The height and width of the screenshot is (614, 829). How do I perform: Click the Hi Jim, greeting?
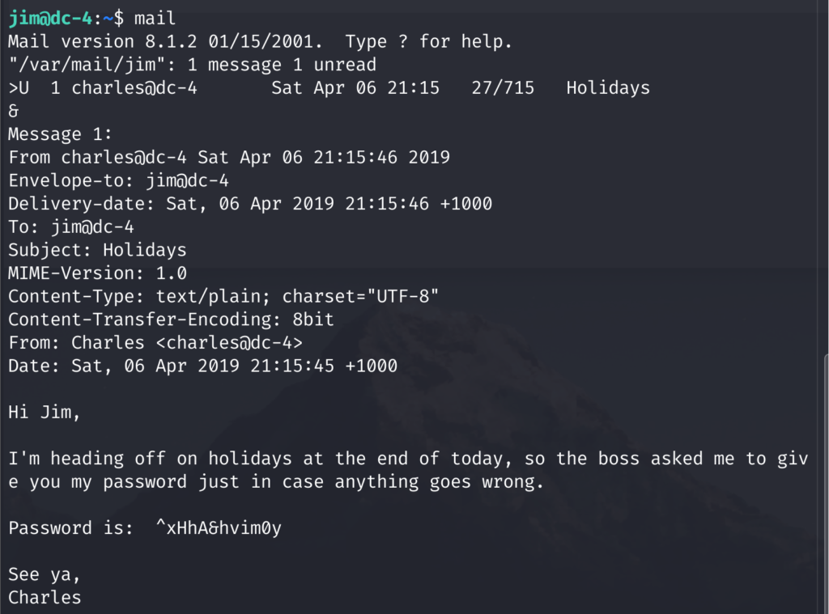click(x=44, y=412)
